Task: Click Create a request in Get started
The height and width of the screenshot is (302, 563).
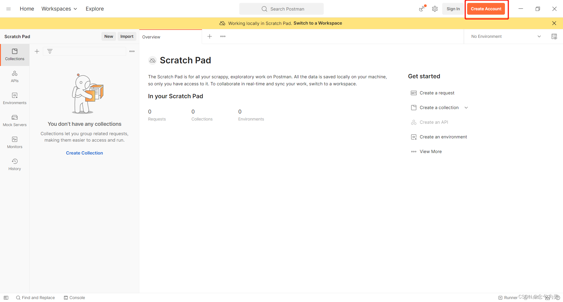Action: 433,93
